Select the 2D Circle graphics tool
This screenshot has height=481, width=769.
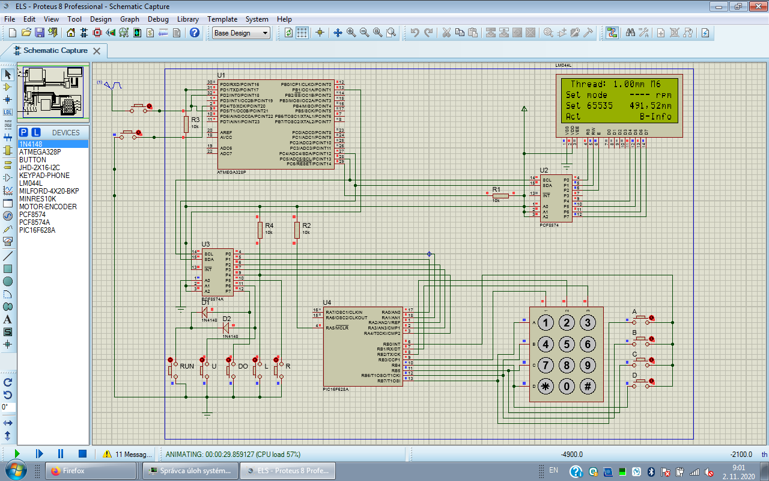(x=8, y=281)
